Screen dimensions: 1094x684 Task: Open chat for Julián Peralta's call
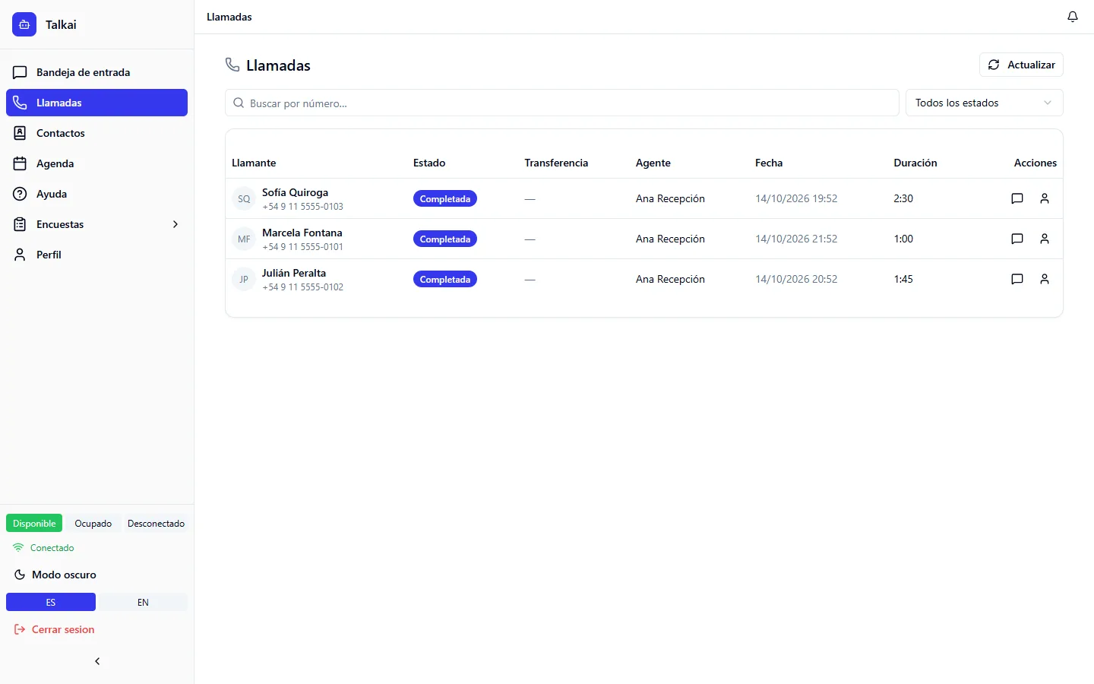click(x=1017, y=279)
